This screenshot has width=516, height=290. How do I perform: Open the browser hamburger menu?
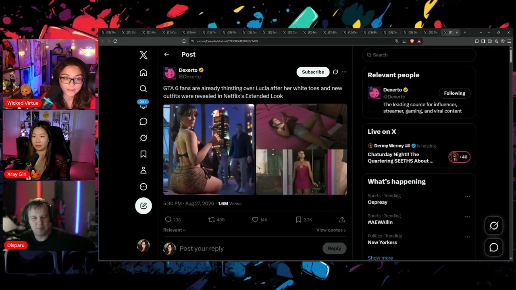(510, 41)
